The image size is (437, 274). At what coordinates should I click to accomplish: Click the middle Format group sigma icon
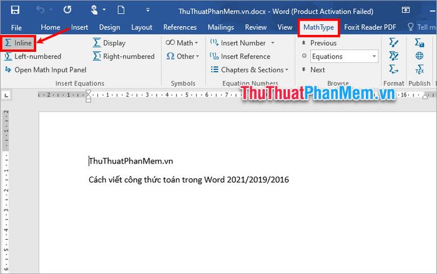(393, 56)
